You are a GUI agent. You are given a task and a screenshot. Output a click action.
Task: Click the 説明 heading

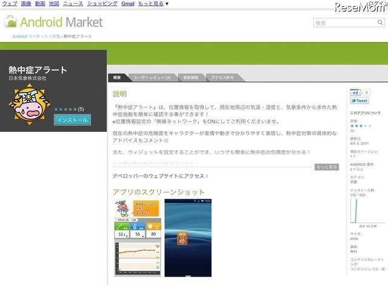[120, 94]
